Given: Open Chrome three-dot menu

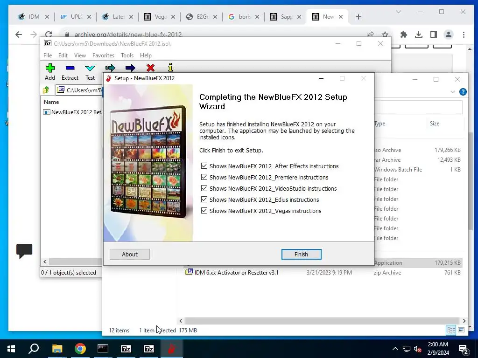Looking at the screenshot, I should (x=464, y=34).
